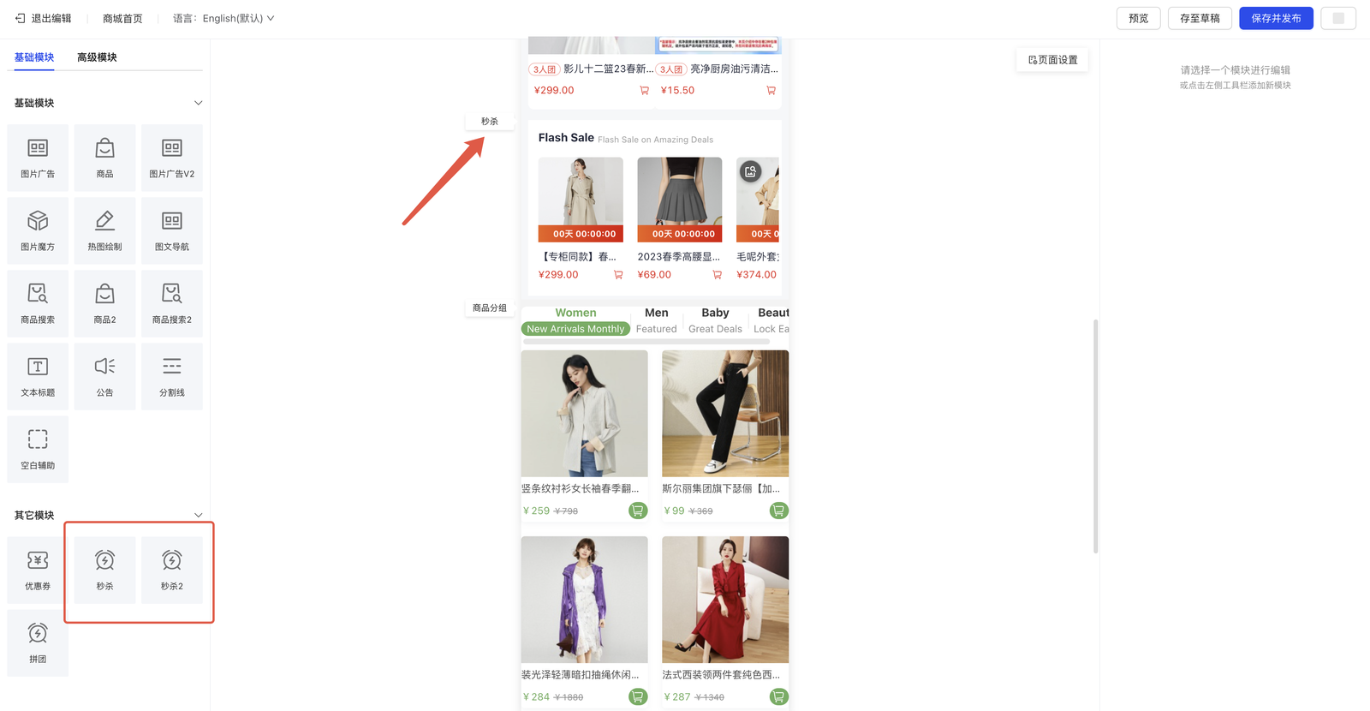Insert the 优惠券 coupon module
Image resolution: width=1370 pixels, height=711 pixels.
(38, 570)
